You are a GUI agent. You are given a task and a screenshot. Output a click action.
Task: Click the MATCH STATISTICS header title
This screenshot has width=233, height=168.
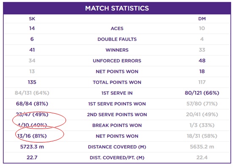pyautogui.click(x=117, y=8)
